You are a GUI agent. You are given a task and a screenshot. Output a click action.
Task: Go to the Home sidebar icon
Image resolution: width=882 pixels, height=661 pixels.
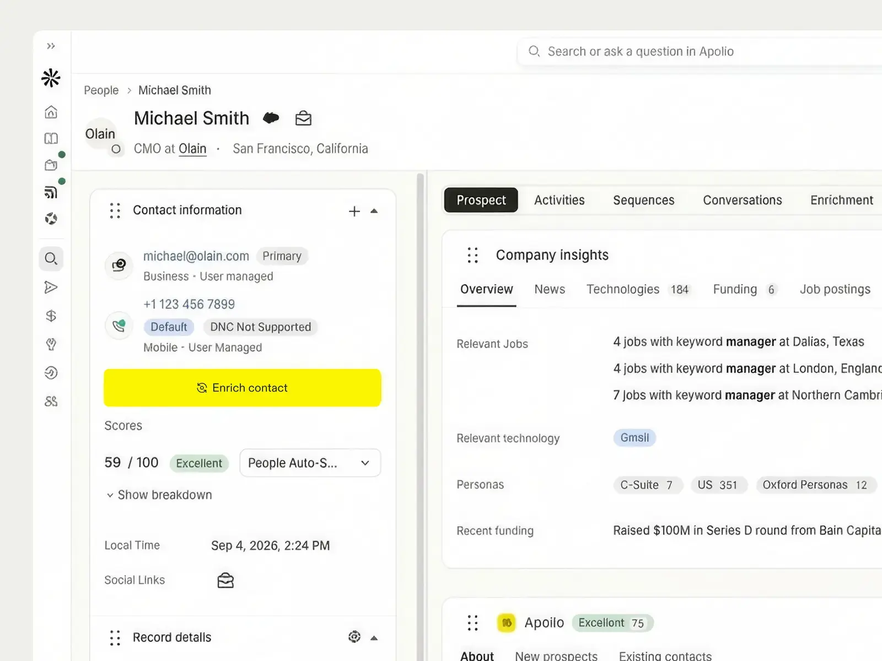pos(51,112)
